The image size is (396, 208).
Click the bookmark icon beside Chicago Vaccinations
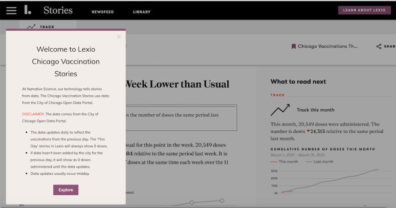point(293,46)
